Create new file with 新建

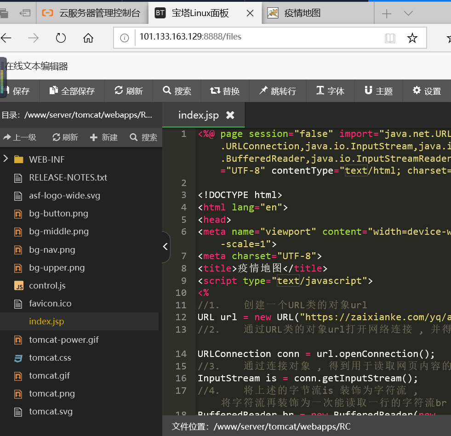point(104,137)
